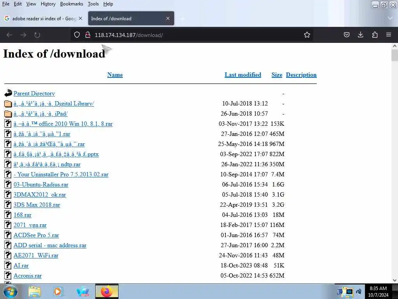Open Windows Media Player taskbar icon

pos(58,292)
